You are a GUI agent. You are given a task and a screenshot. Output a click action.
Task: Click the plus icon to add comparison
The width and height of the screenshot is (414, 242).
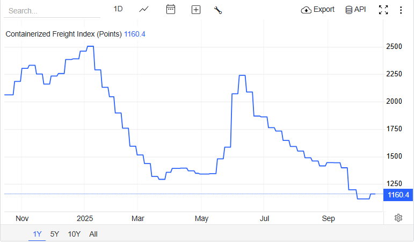point(196,10)
